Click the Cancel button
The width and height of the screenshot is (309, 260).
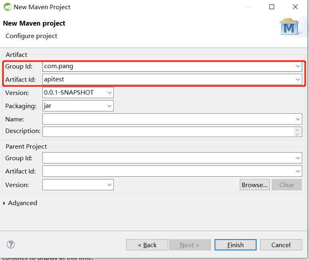[x=281, y=245]
